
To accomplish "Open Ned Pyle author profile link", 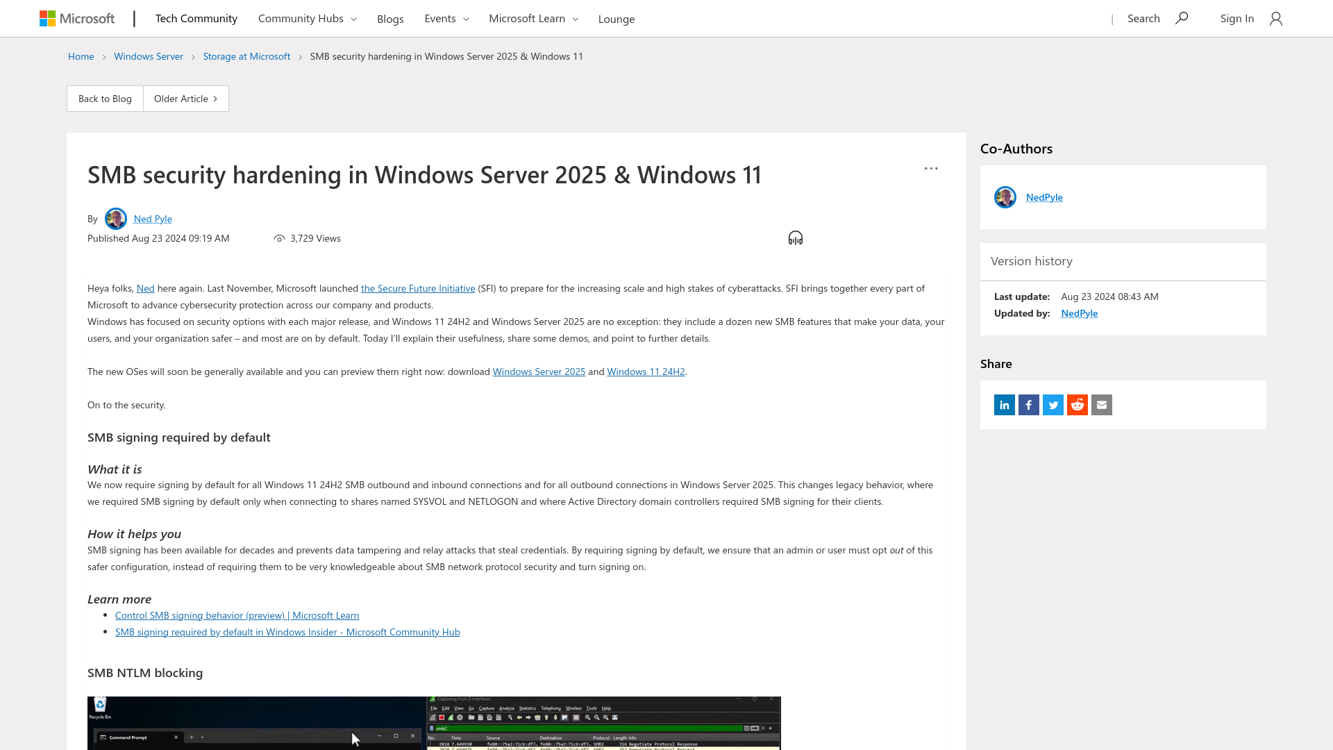I will click(153, 219).
